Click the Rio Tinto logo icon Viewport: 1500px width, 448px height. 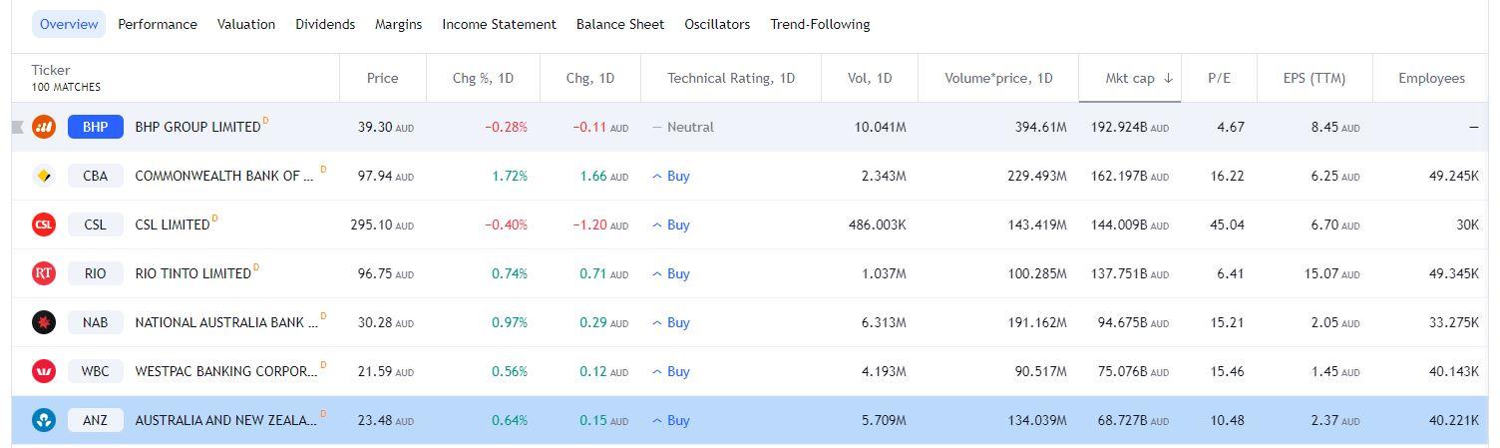(x=44, y=273)
